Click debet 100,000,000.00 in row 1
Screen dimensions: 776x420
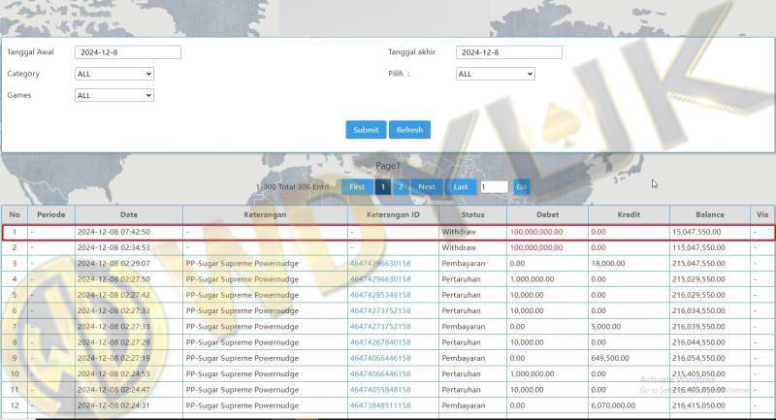pyautogui.click(x=536, y=232)
